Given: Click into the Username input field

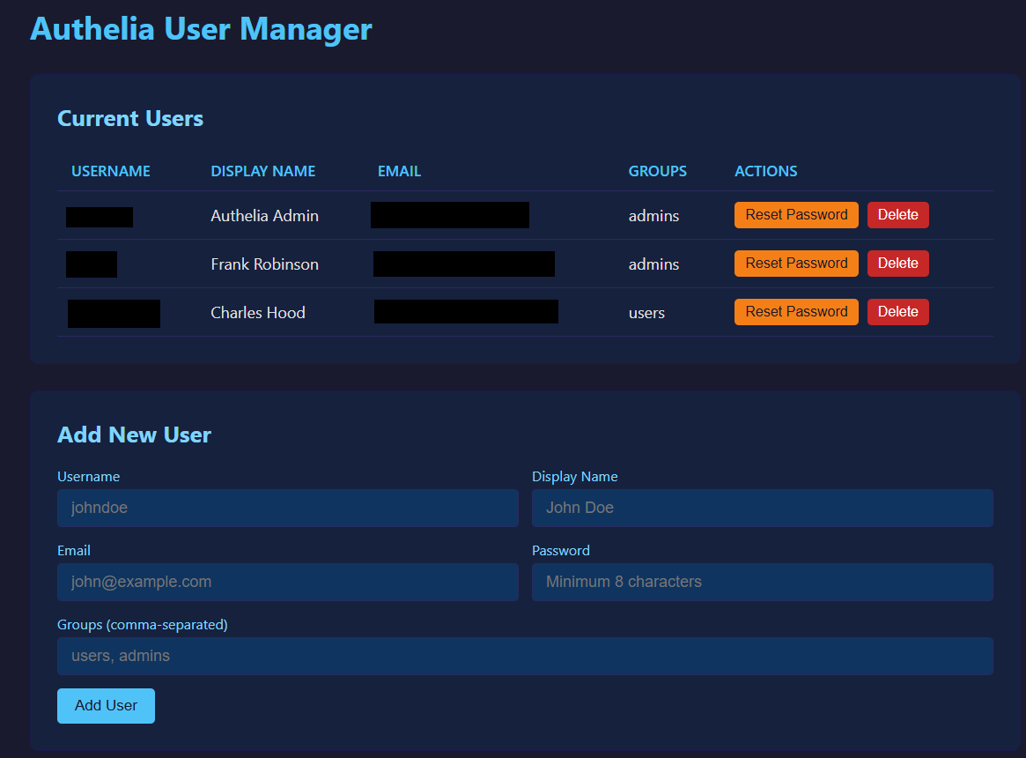Looking at the screenshot, I should 287,508.
